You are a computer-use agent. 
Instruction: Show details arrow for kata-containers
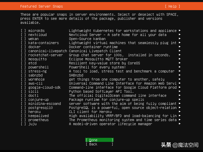tap(180, 43)
